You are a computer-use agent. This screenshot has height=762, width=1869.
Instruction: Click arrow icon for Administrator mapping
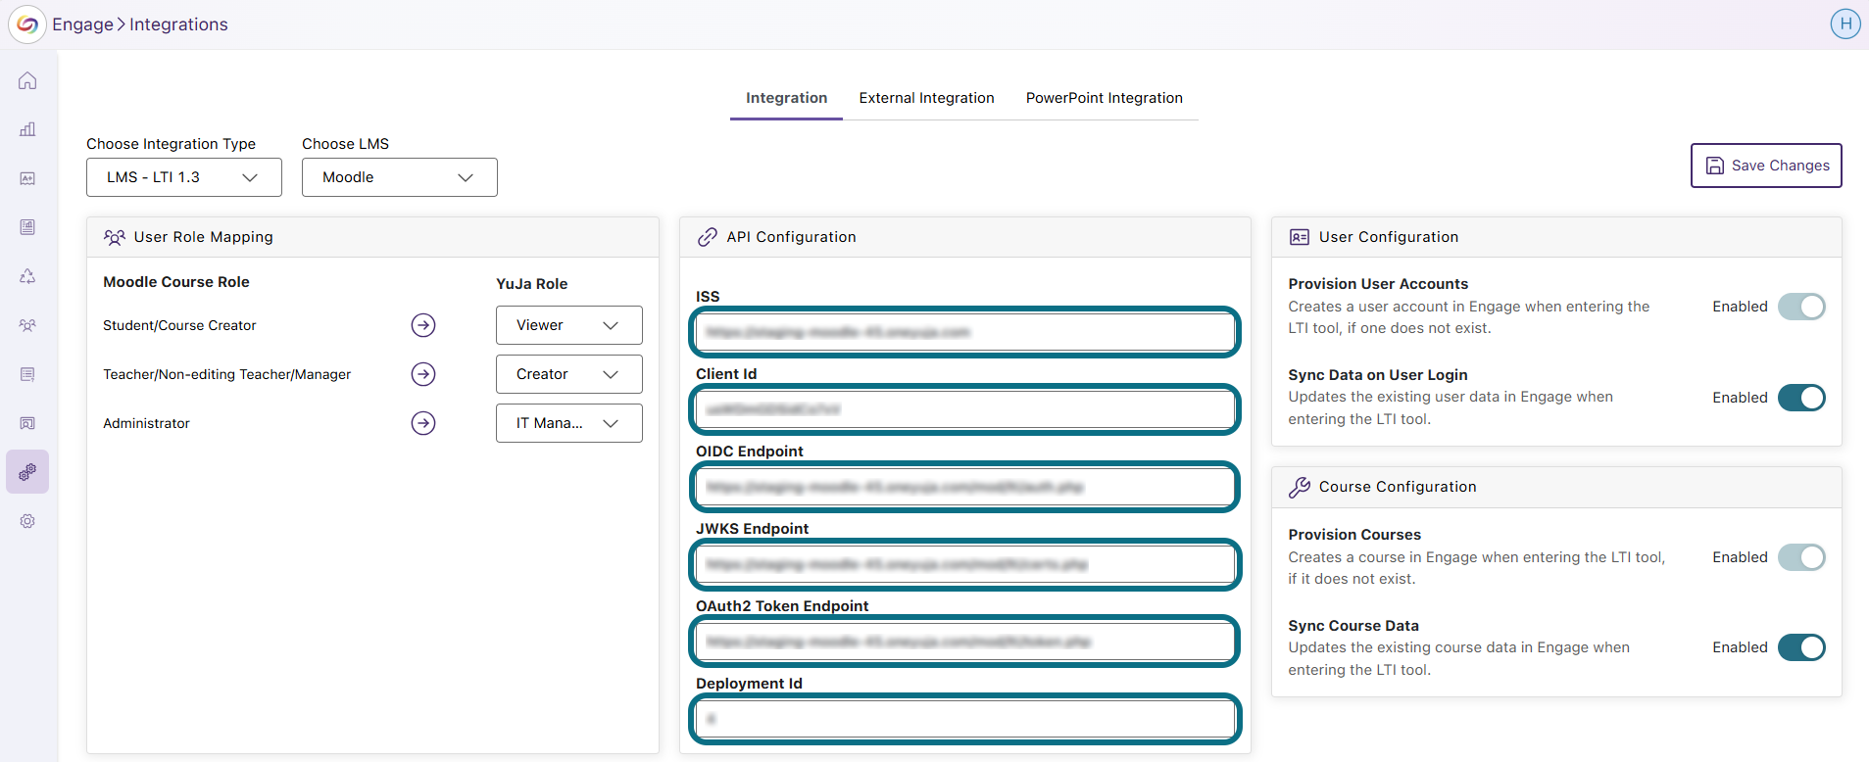[x=423, y=423]
